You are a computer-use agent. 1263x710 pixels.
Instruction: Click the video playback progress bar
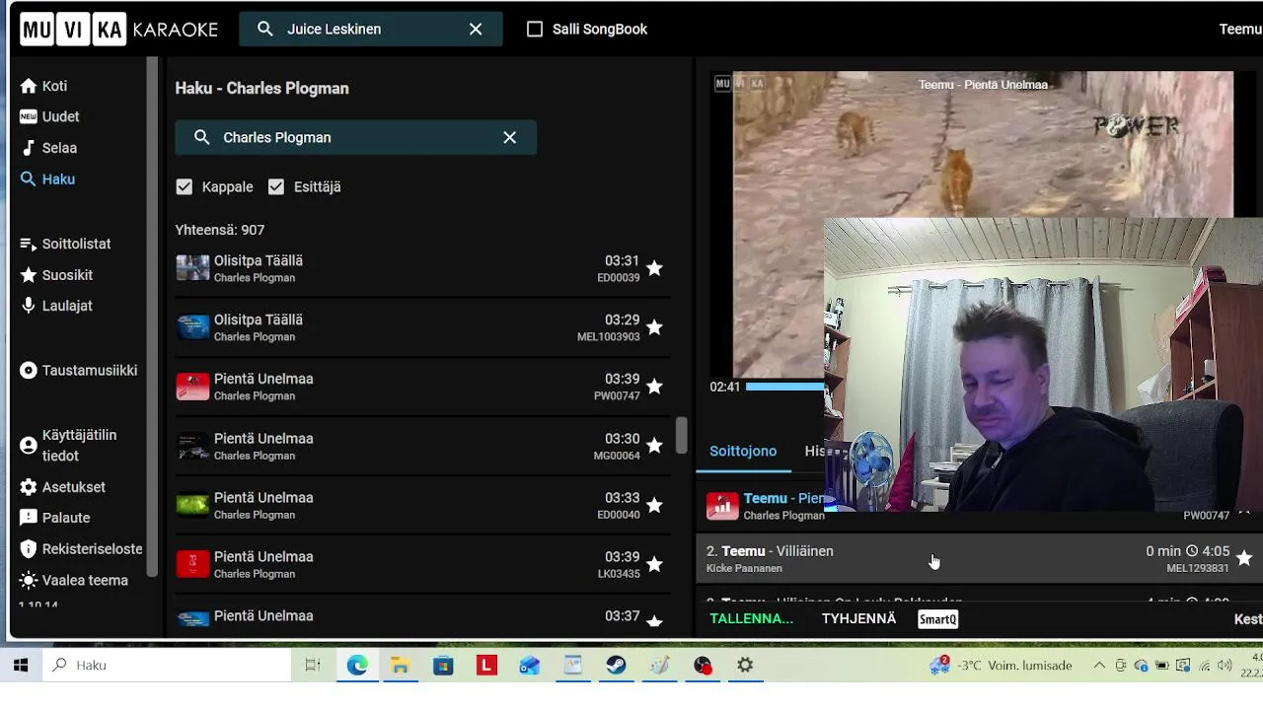point(784,387)
